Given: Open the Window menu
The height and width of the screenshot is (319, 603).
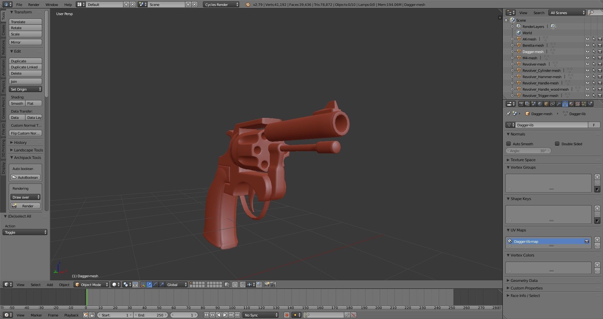Looking at the screenshot, I should [52, 4].
